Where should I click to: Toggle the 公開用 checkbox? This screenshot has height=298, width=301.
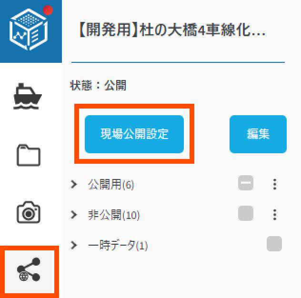pos(246,183)
